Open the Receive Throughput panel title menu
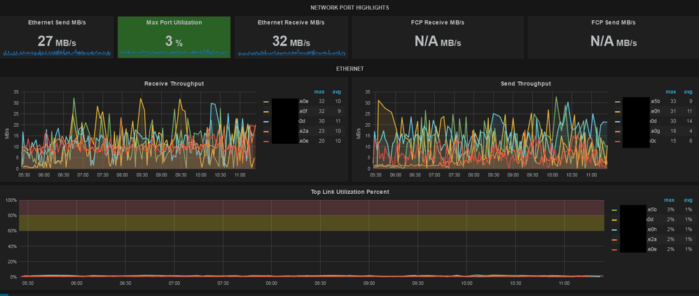Viewport: 699px width, 296px height. [x=174, y=83]
